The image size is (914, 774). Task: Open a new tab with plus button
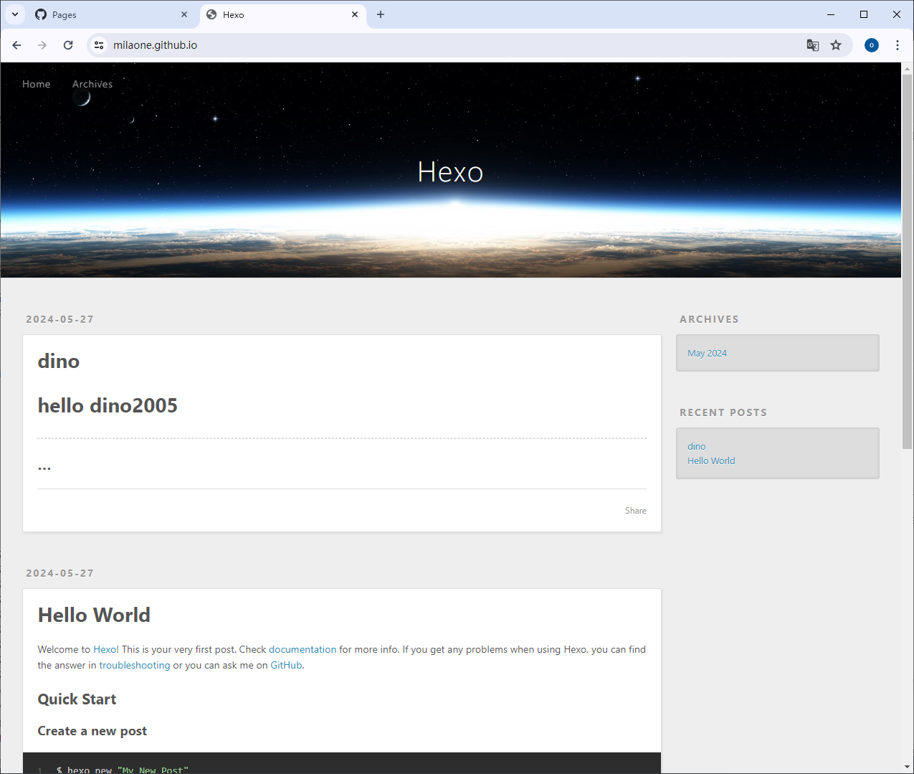[381, 14]
